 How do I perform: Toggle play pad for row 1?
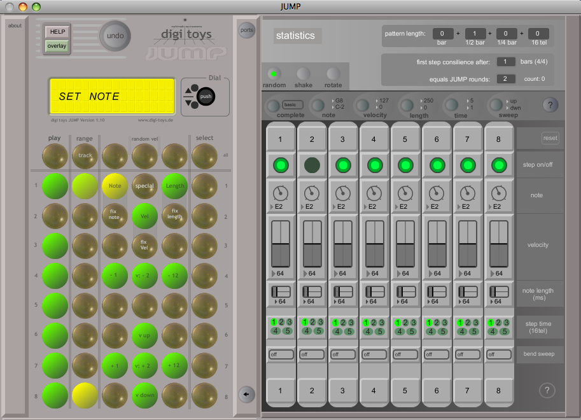pyautogui.click(x=55, y=186)
